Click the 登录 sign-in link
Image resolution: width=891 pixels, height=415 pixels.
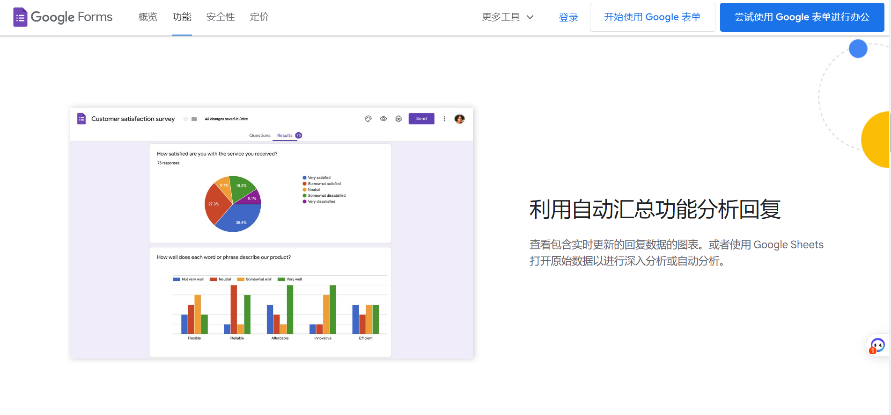pos(568,17)
